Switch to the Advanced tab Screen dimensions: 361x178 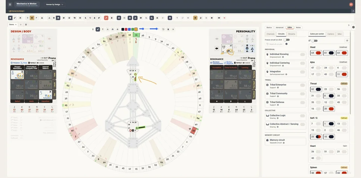click(279, 27)
